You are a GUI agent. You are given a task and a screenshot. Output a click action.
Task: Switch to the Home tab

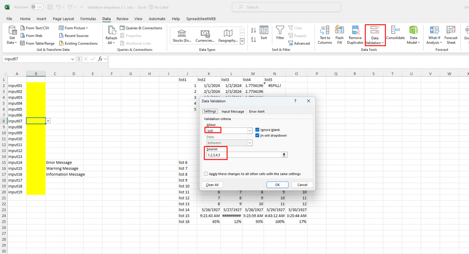pyautogui.click(x=25, y=19)
